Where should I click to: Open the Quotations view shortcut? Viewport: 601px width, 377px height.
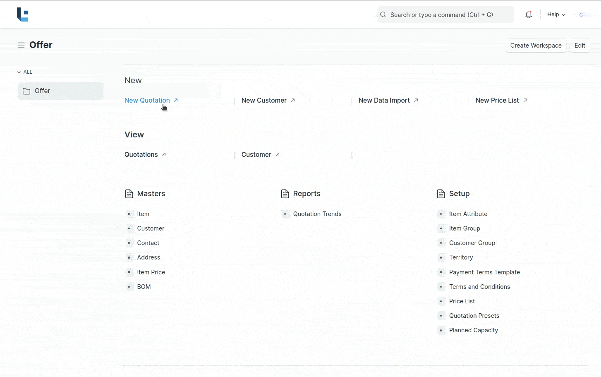click(141, 155)
